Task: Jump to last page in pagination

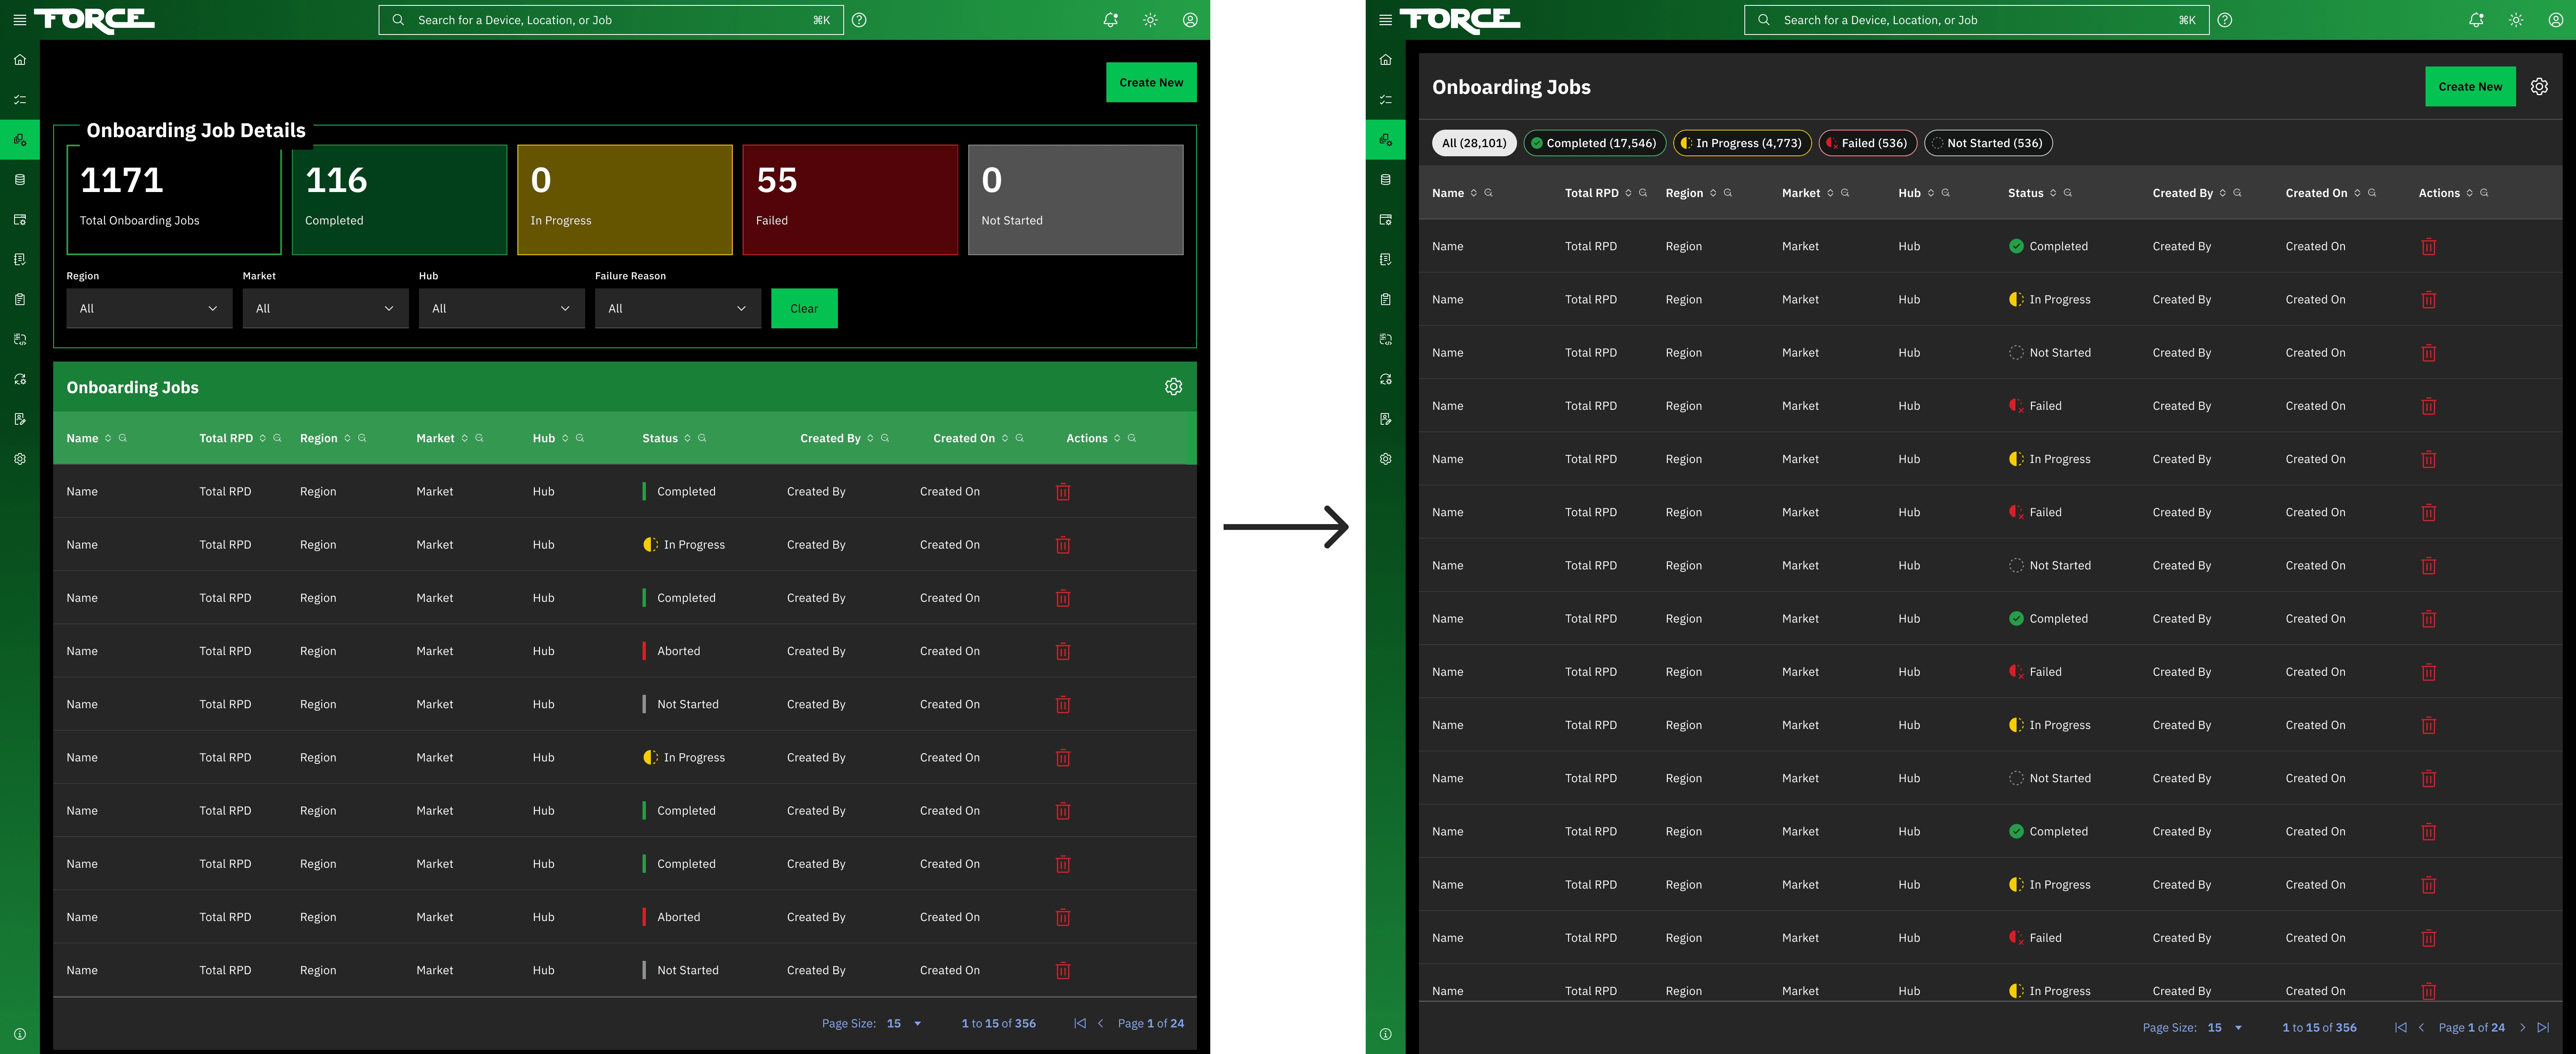Action: pos(2543,1027)
